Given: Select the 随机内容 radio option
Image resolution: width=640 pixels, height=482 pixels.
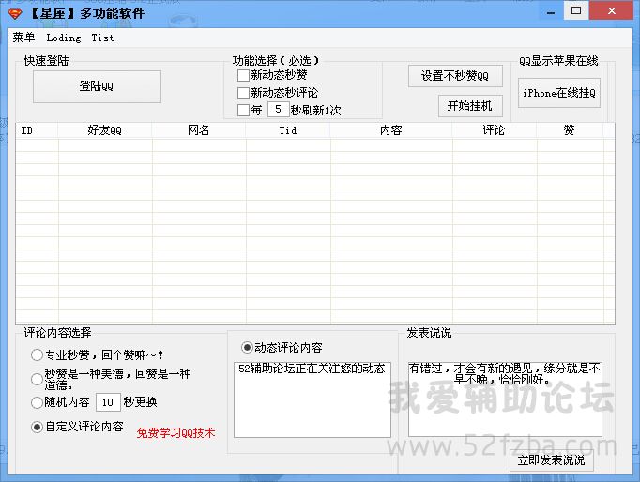Looking at the screenshot, I should click(x=37, y=403).
